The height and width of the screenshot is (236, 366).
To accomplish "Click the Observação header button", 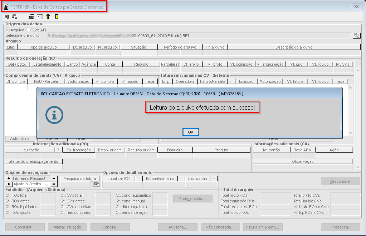I will click(x=303, y=161).
